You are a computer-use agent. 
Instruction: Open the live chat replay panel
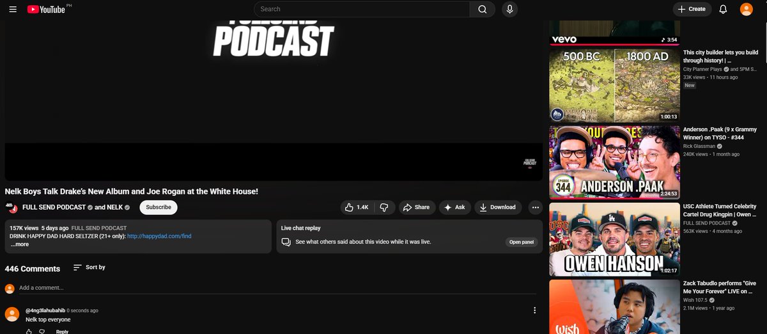pyautogui.click(x=521, y=243)
